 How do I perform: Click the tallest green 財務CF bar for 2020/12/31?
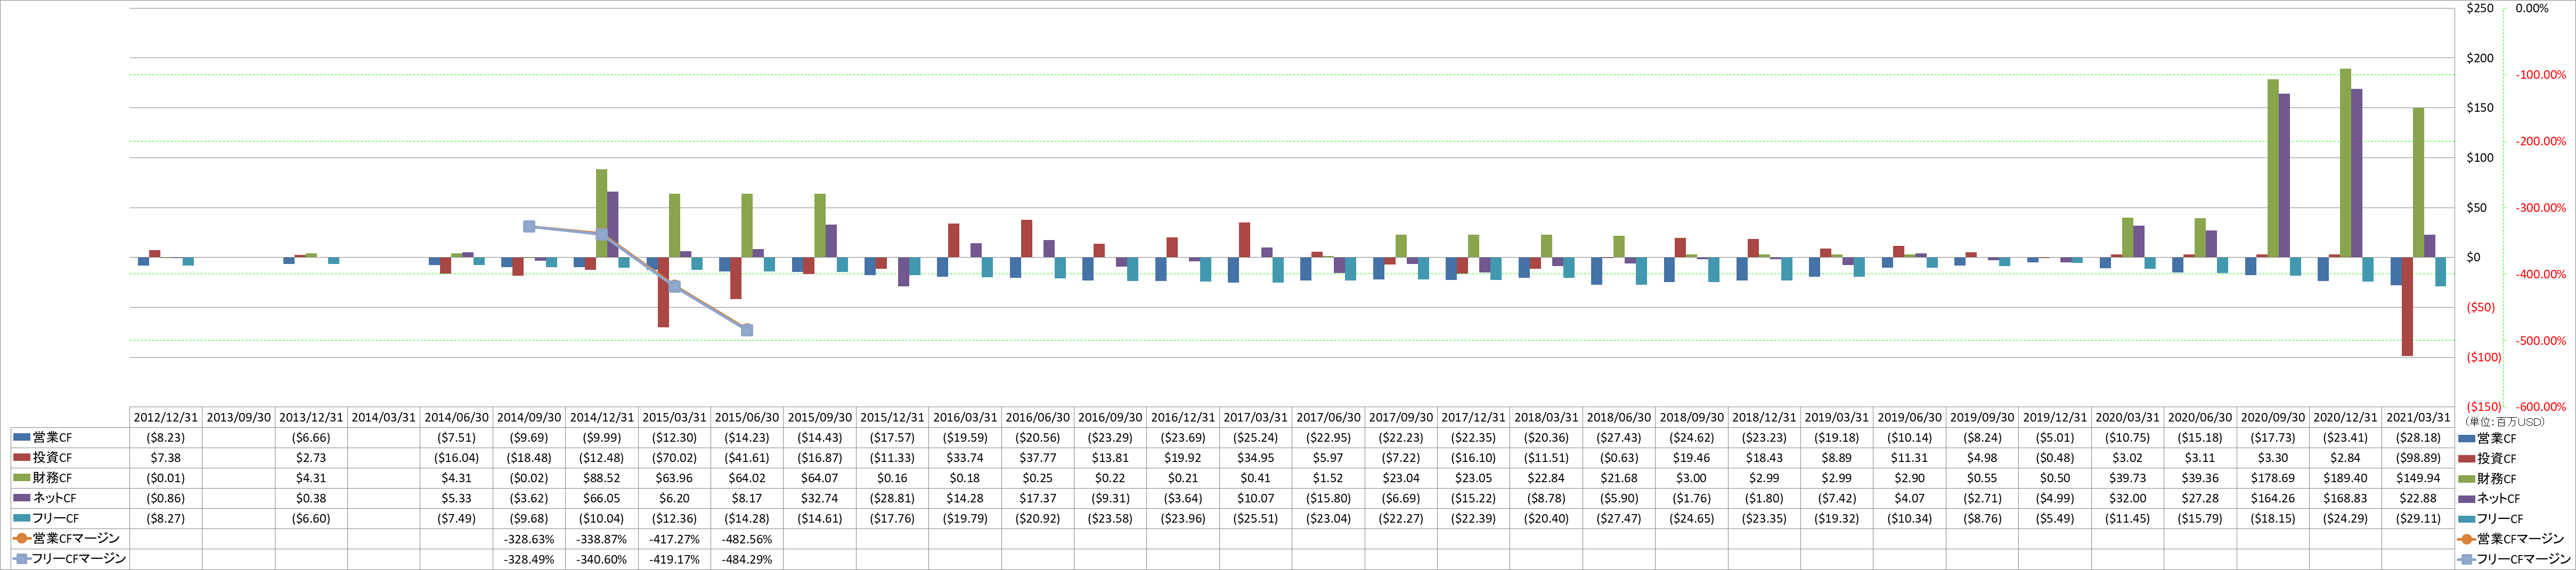point(2345,163)
